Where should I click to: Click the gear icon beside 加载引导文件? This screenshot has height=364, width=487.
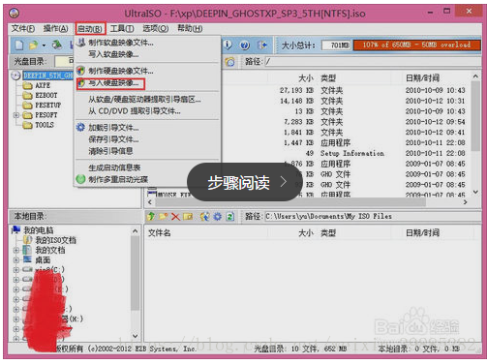(80, 128)
